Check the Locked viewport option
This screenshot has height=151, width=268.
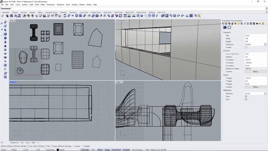point(246,47)
